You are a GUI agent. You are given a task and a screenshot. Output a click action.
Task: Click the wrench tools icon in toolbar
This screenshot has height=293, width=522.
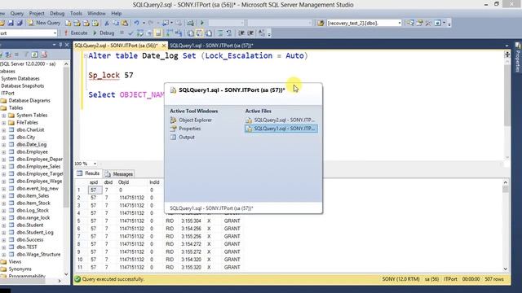(x=428, y=23)
